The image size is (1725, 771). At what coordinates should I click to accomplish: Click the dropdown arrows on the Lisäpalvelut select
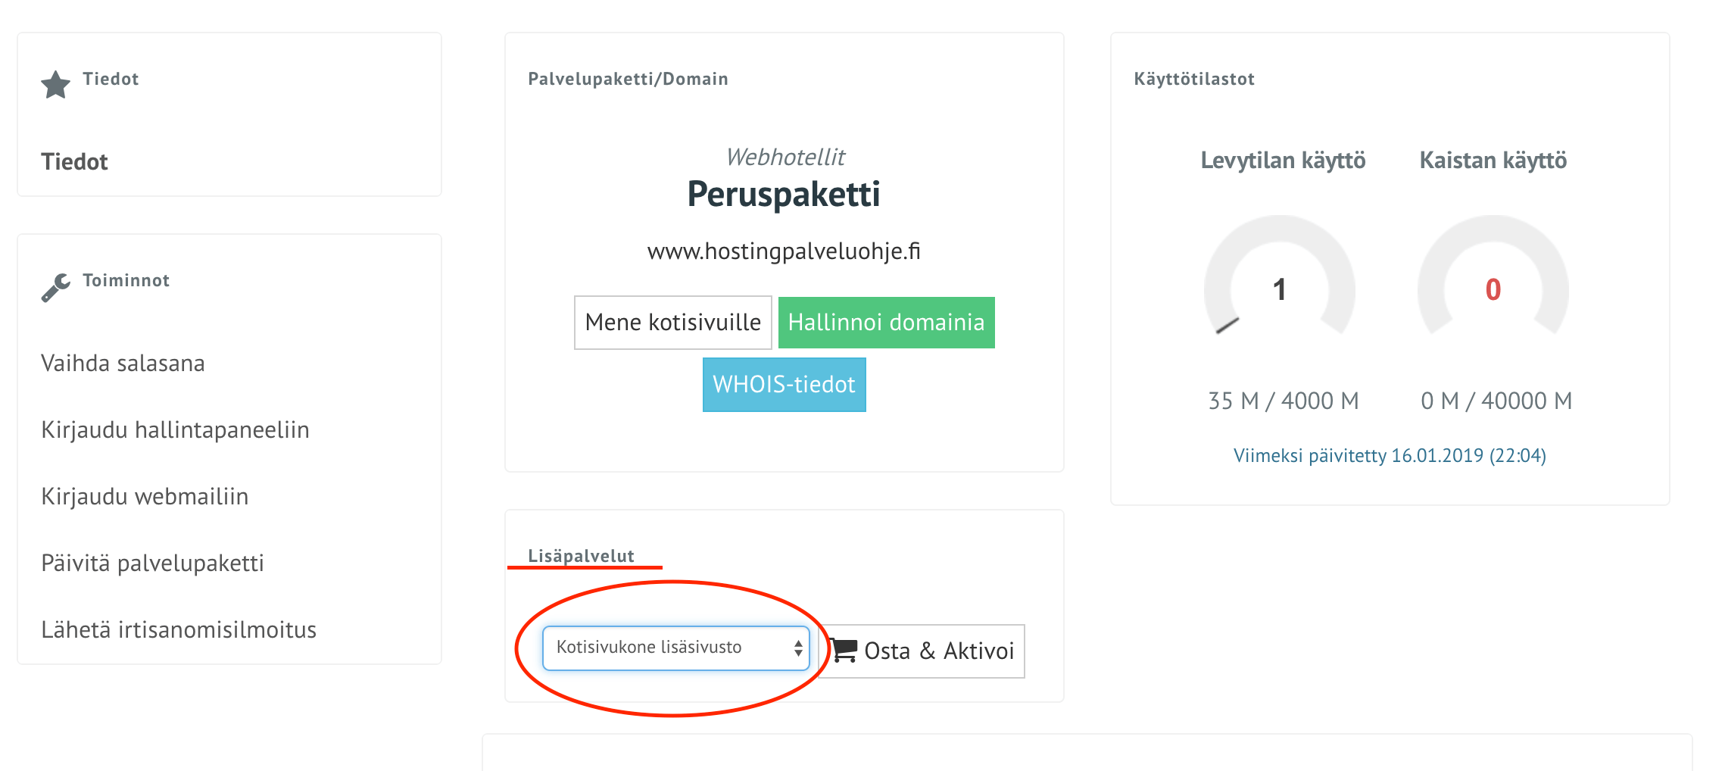tap(798, 648)
